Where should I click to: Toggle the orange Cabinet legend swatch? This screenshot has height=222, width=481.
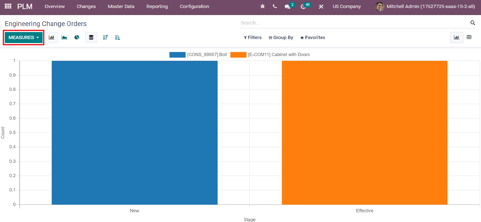pyautogui.click(x=238, y=55)
